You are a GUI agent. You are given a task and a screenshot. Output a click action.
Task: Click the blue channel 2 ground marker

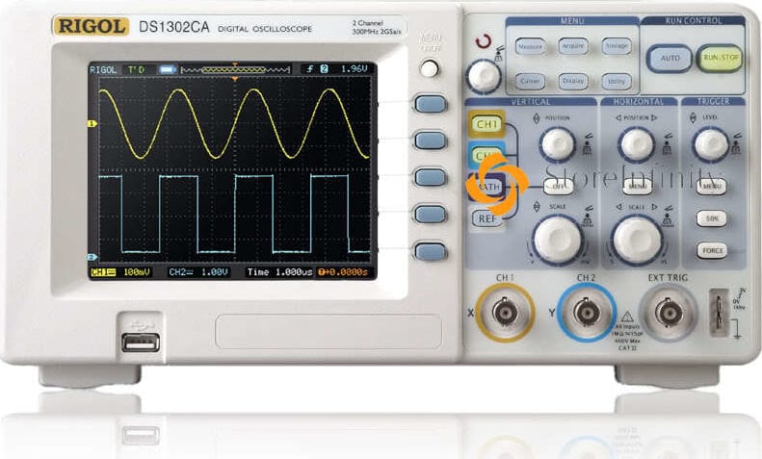92,257
